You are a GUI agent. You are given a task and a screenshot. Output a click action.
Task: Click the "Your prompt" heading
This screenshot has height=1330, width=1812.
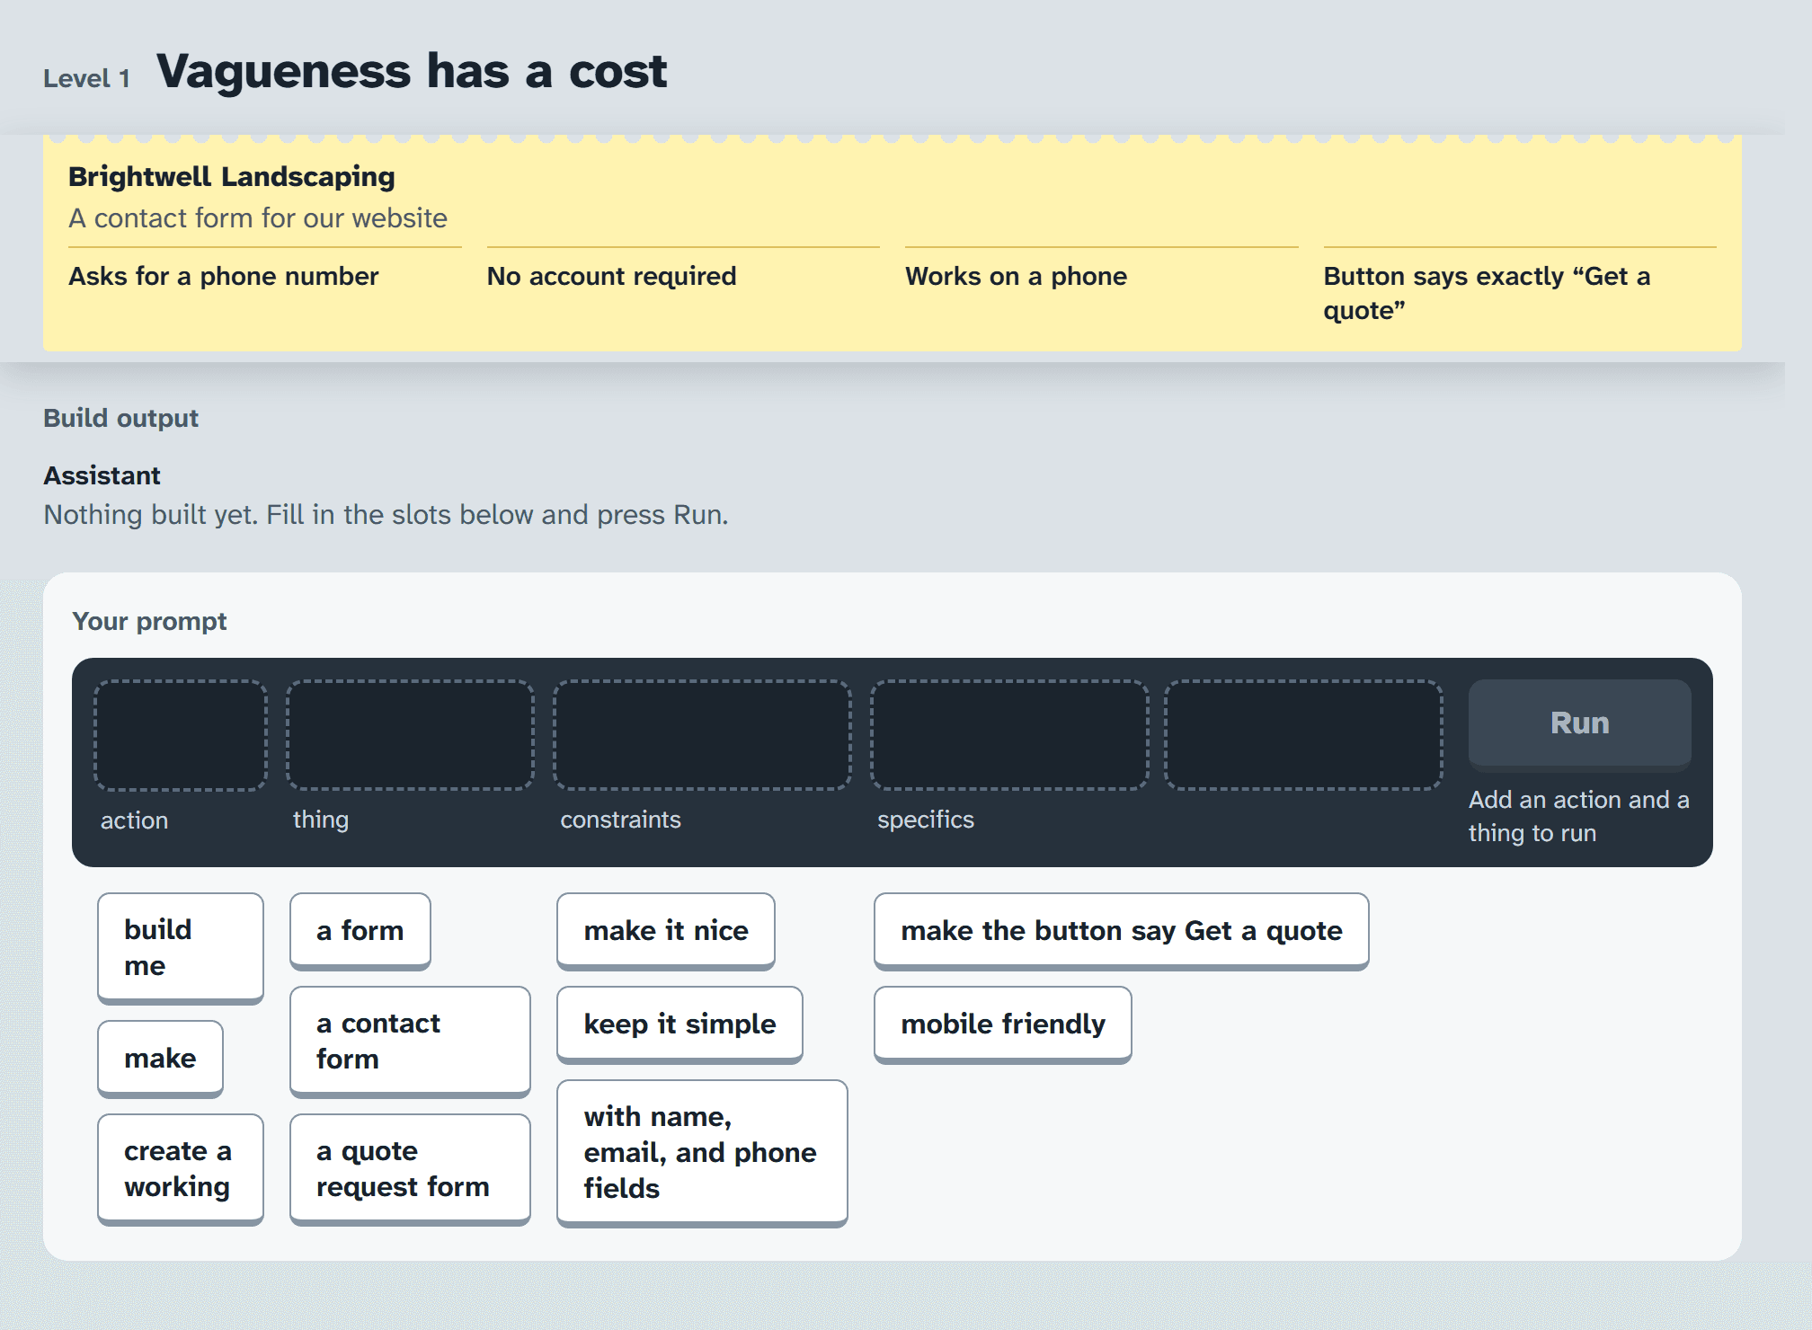click(149, 621)
